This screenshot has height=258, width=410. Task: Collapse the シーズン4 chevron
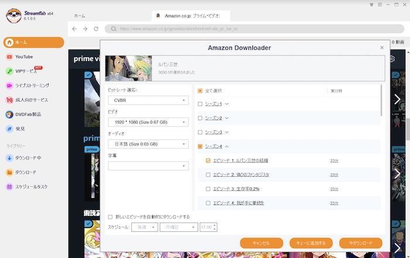click(x=227, y=147)
